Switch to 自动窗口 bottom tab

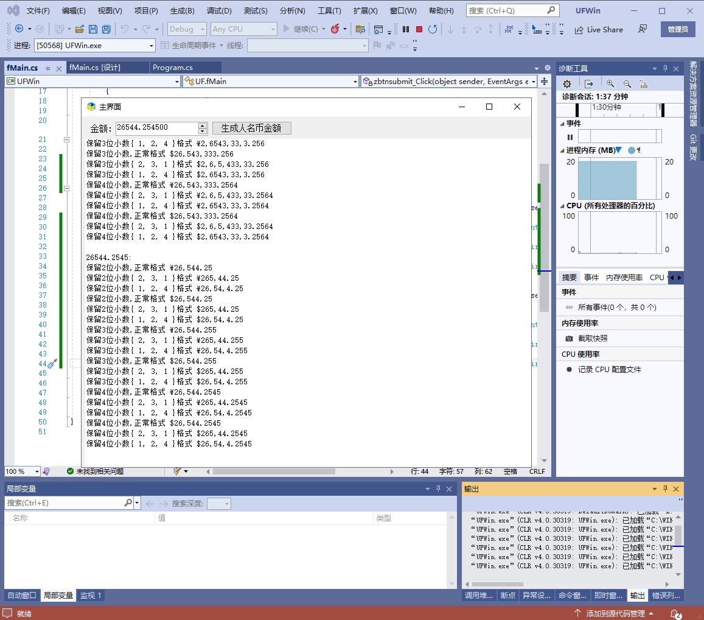tap(21, 595)
